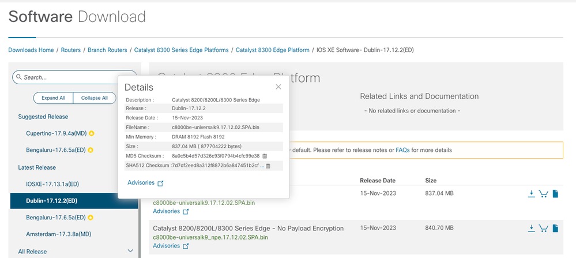Open the FAQs link
This screenshot has width=576, height=258.
coord(402,150)
